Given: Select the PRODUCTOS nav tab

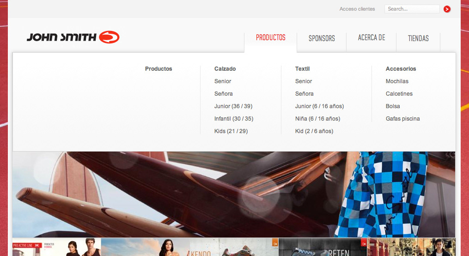Looking at the screenshot, I should tap(270, 38).
